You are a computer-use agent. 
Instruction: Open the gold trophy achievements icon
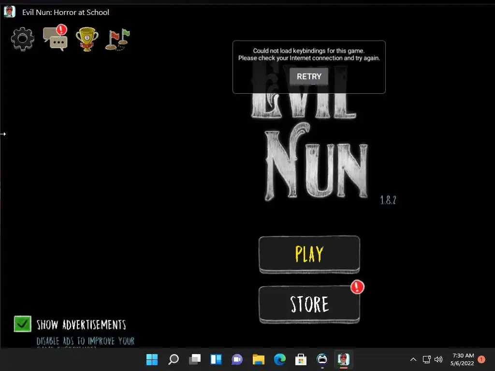pos(87,39)
